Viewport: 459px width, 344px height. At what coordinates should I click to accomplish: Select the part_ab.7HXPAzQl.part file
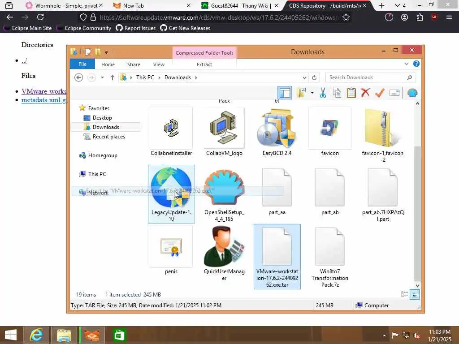[383, 194]
